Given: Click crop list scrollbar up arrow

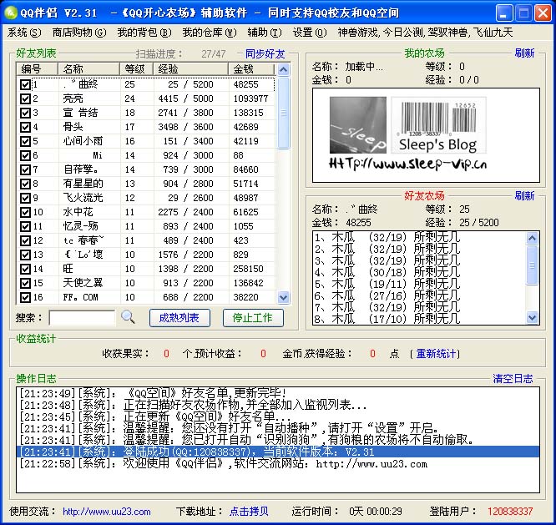Looking at the screenshot, I should click(532, 238).
